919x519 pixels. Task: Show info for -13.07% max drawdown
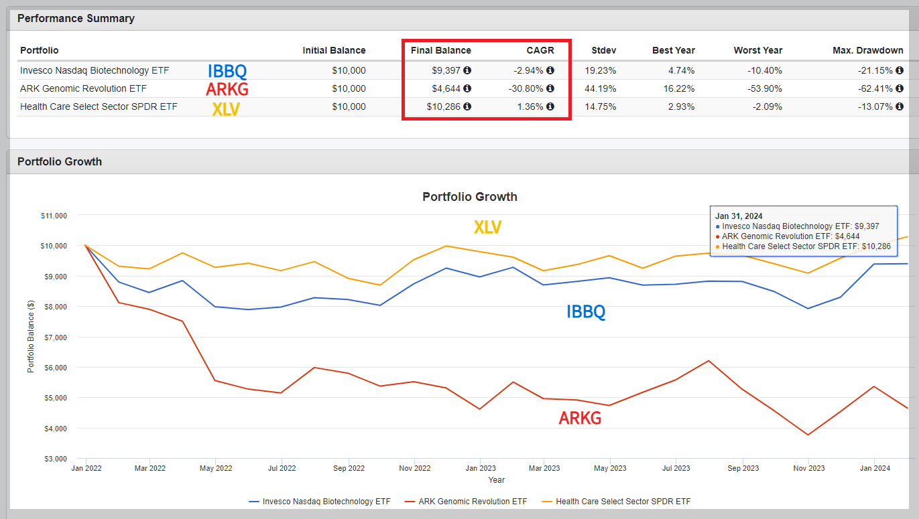[900, 106]
